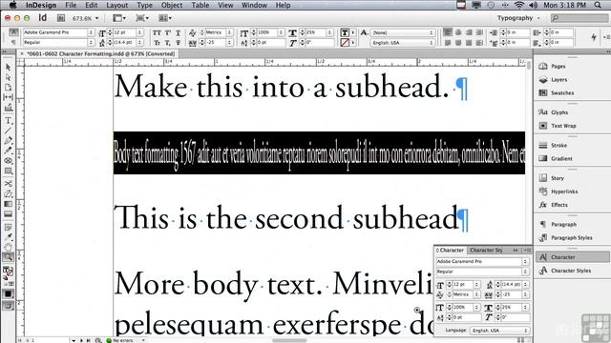This screenshot has width=611, height=343.
Task: Open the font size 12 pt dropdown in Control panel
Action: coord(139,32)
